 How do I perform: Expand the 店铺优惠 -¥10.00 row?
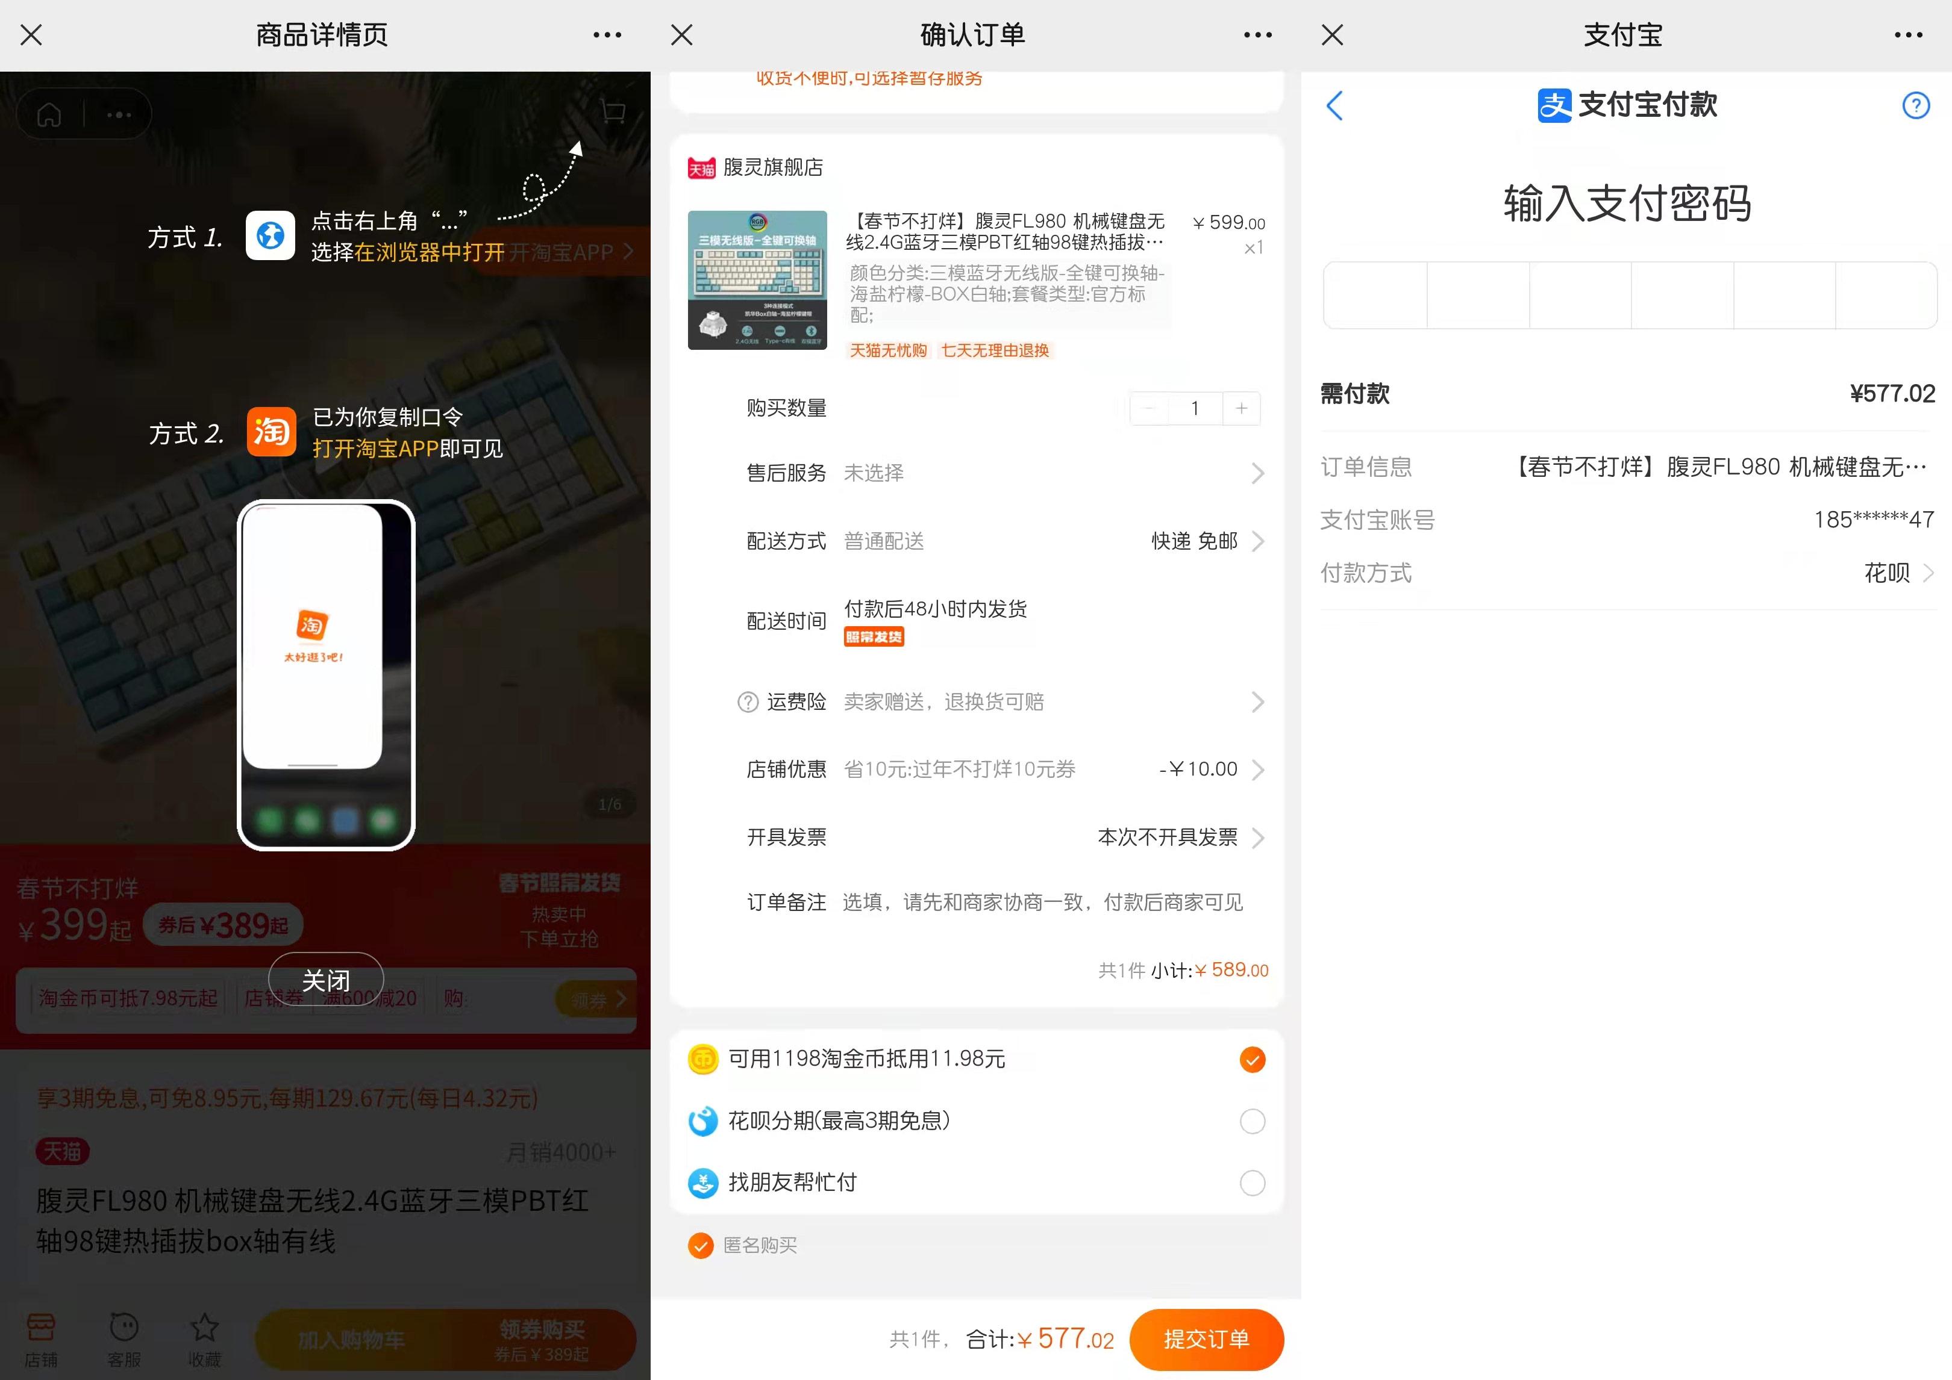[x=1005, y=769]
